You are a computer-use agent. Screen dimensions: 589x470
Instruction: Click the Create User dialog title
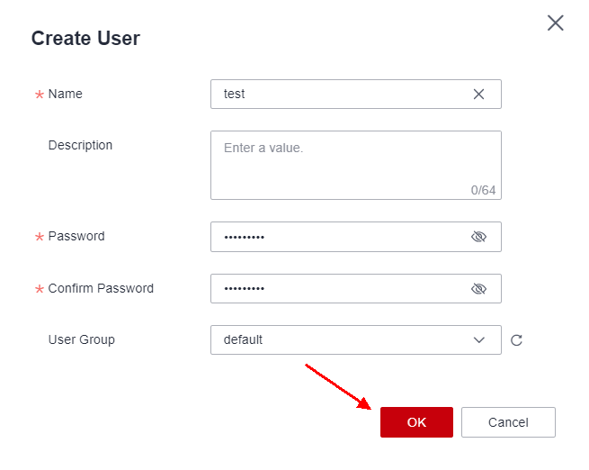85,39
